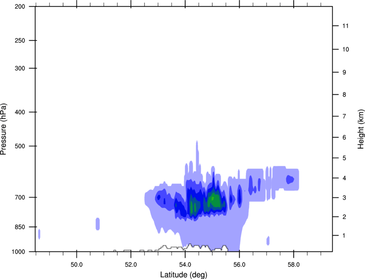Click height tick label 7
Screen dimensions: 365x279
point(344,116)
